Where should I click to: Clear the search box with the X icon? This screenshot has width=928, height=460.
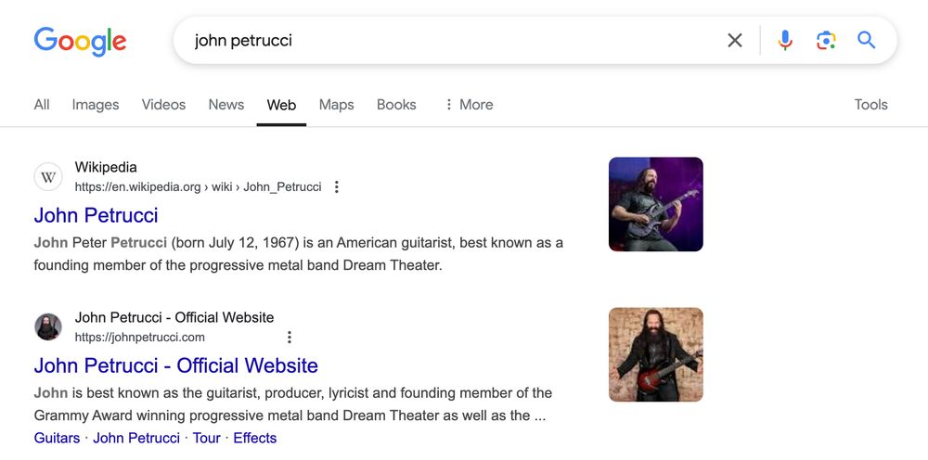click(734, 40)
